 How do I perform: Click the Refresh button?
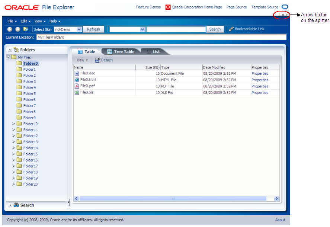tap(93, 29)
